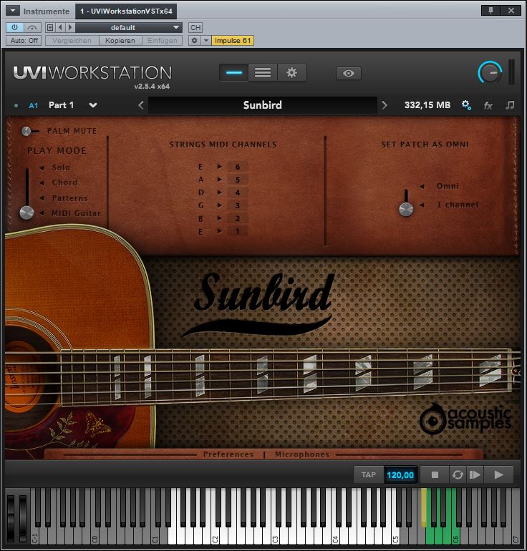
Task: Select the 1 - UVIWorkstationVSTx64 tab
Action: [x=126, y=11]
